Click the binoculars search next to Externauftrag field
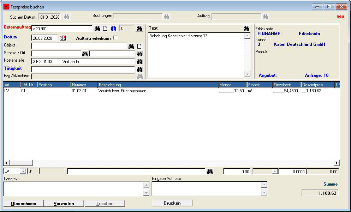351x212 pixels. [97, 29]
